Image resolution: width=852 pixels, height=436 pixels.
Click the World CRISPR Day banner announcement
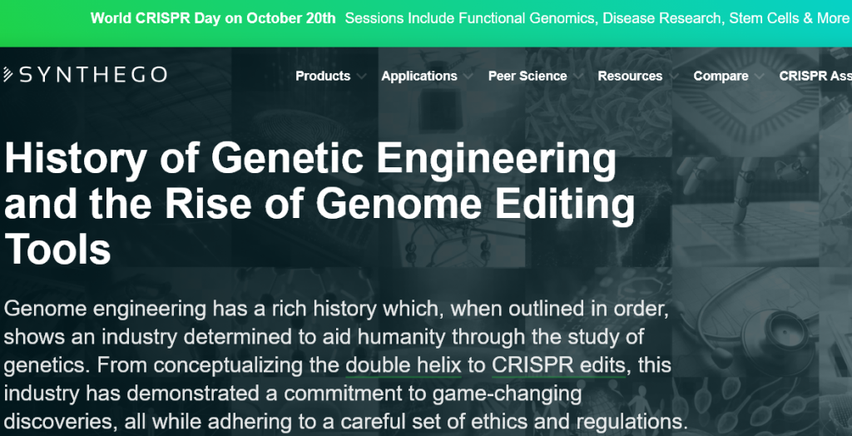(x=213, y=17)
